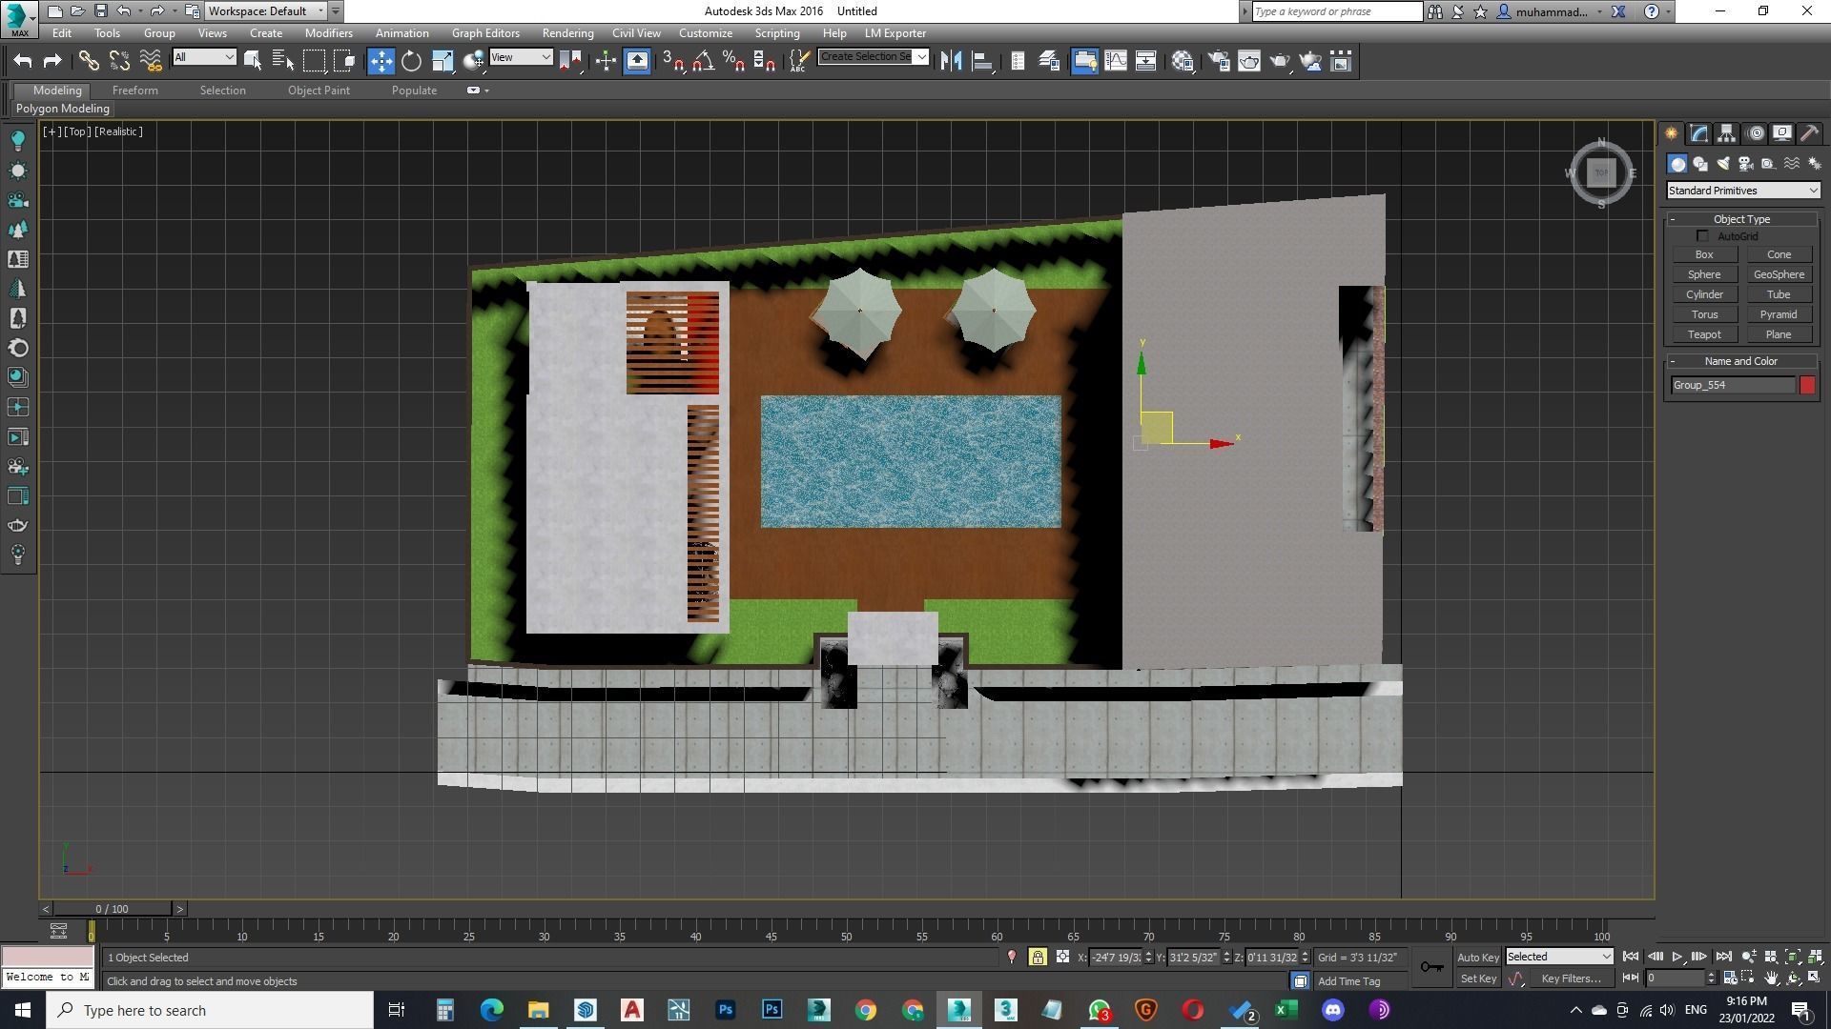Select the Select and Rotate tool
Image resolution: width=1831 pixels, height=1029 pixels.
click(x=411, y=61)
